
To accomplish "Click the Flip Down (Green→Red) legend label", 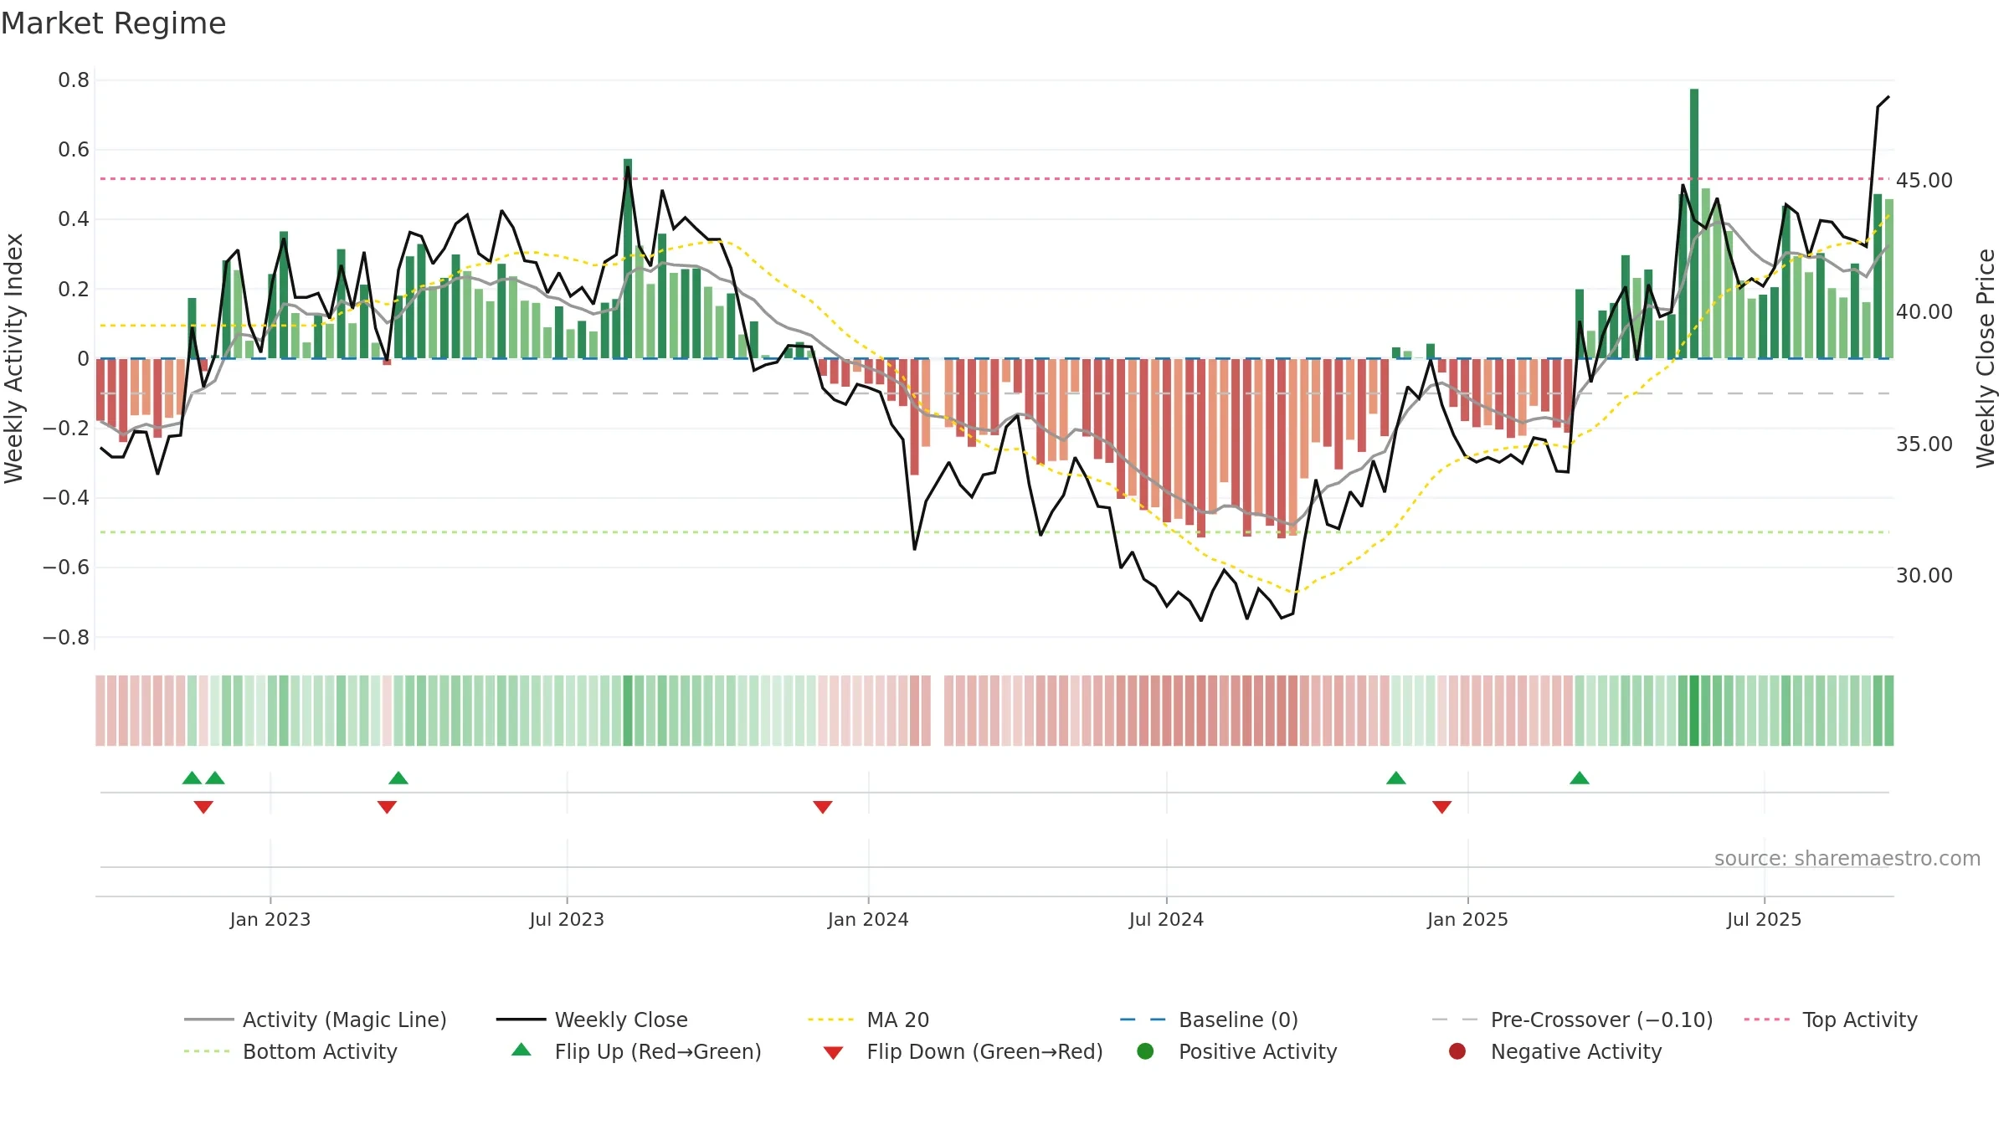I will 984,1051.
